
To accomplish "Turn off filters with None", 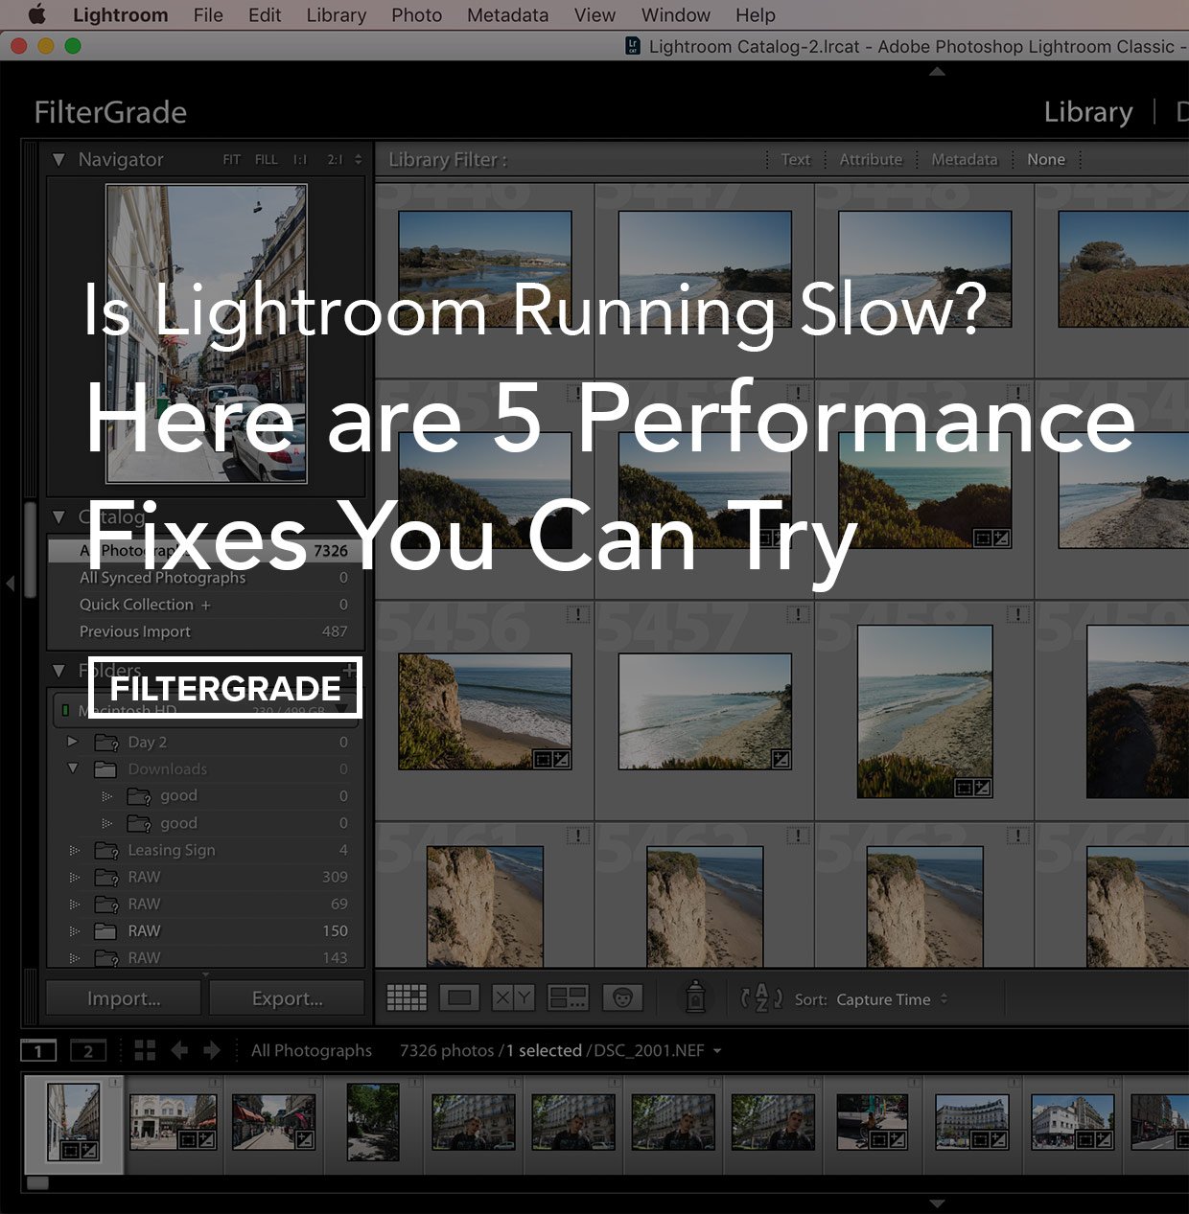I will point(1046,160).
